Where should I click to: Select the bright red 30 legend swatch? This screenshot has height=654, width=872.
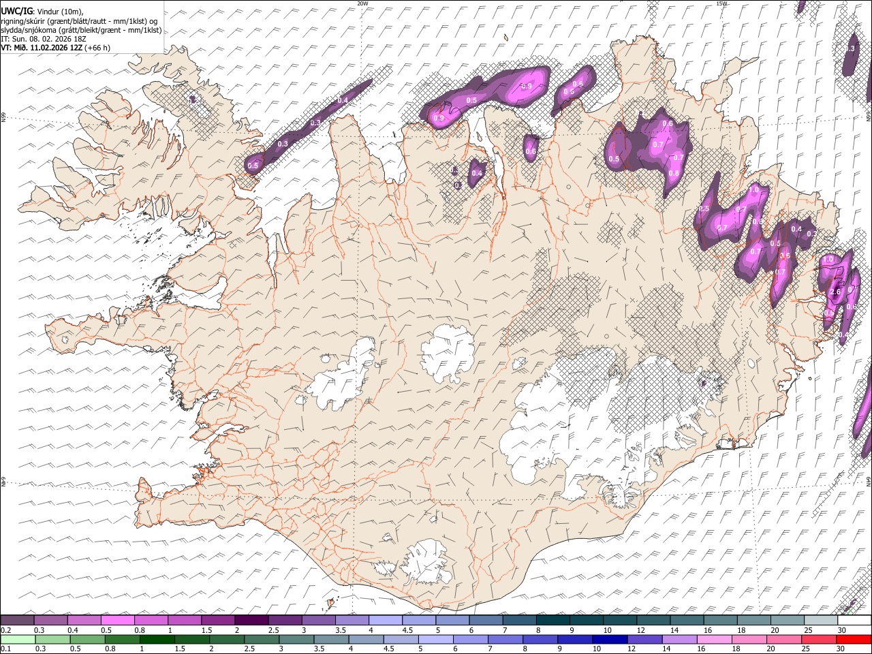(x=854, y=639)
